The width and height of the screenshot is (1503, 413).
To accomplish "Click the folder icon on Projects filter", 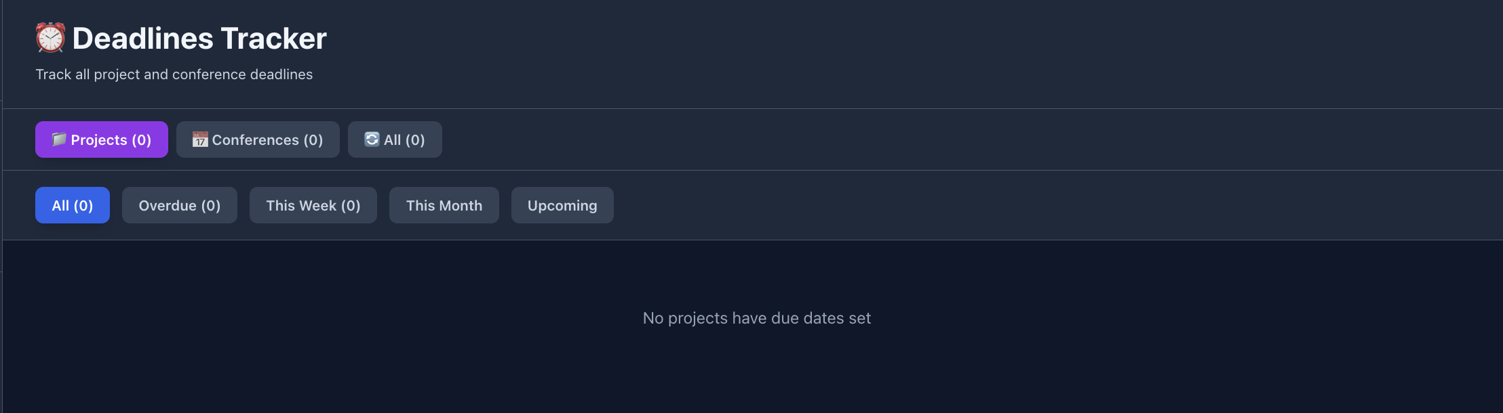I will coord(60,139).
